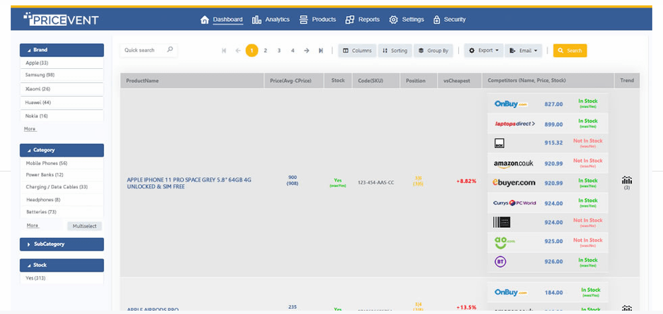Open the Columns chooser
Screen dimensions: 663x314
click(357, 51)
